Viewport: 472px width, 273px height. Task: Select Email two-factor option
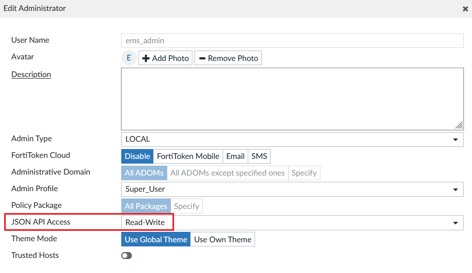235,156
